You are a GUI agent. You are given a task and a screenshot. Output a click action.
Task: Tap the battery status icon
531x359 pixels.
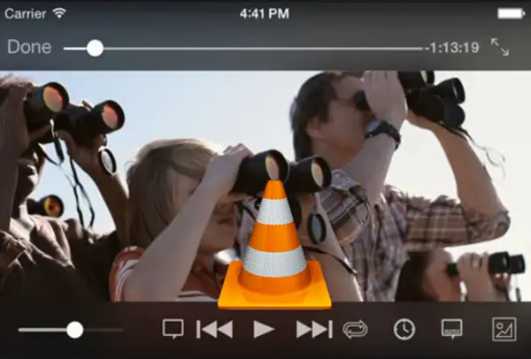(x=511, y=13)
